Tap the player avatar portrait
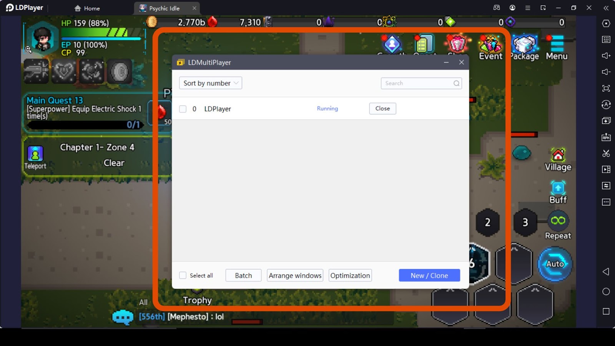The image size is (615, 346). coord(42,38)
